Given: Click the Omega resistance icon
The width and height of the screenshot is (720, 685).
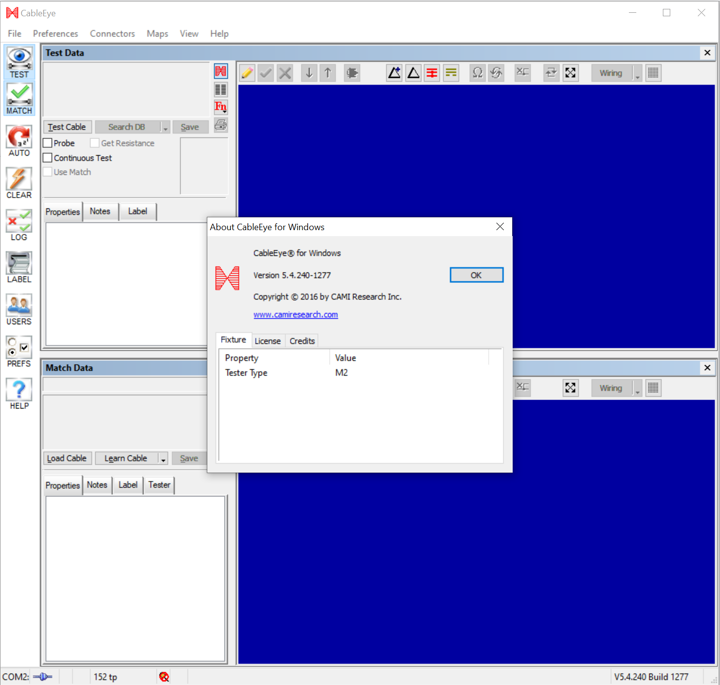Looking at the screenshot, I should [x=478, y=73].
